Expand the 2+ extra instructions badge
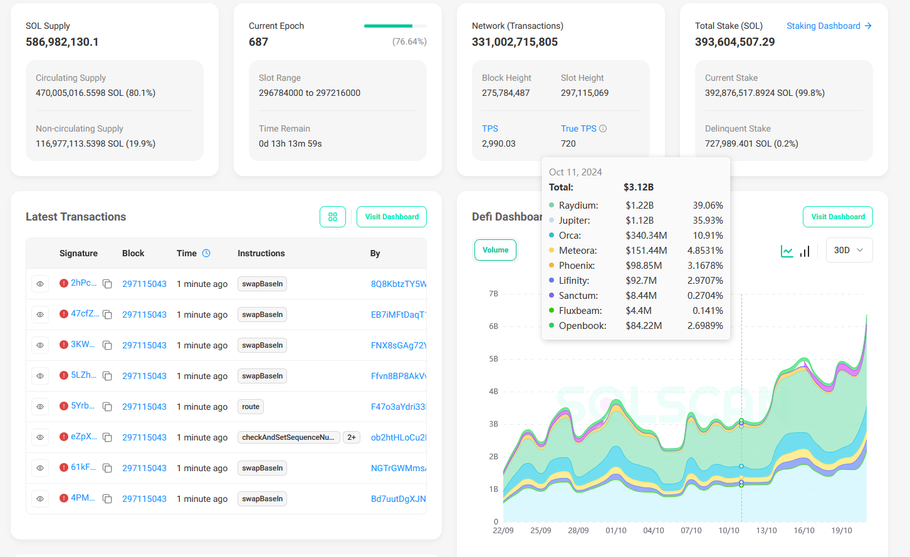This screenshot has width=910, height=557. click(352, 437)
